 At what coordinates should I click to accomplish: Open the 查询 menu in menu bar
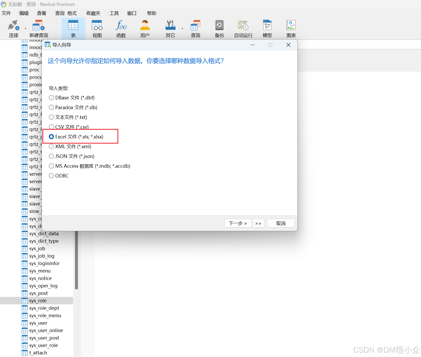[60, 13]
